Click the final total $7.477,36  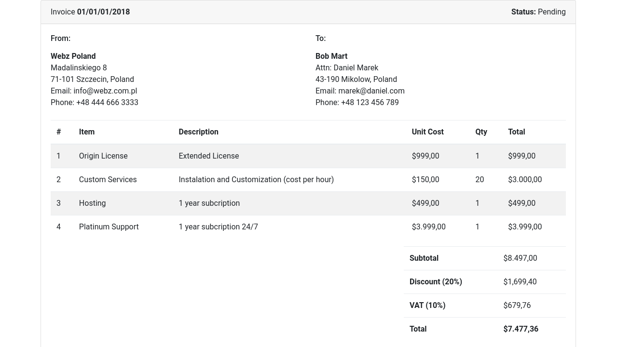(521, 329)
